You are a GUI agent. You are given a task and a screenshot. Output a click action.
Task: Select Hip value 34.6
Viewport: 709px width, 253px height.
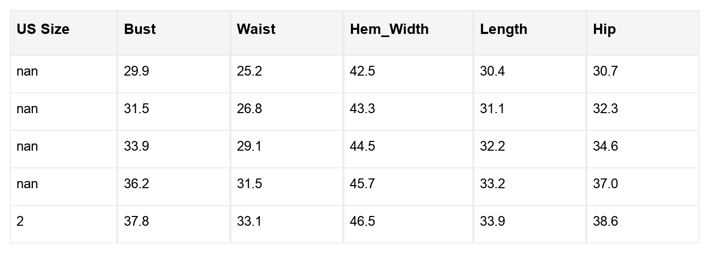coord(605,146)
